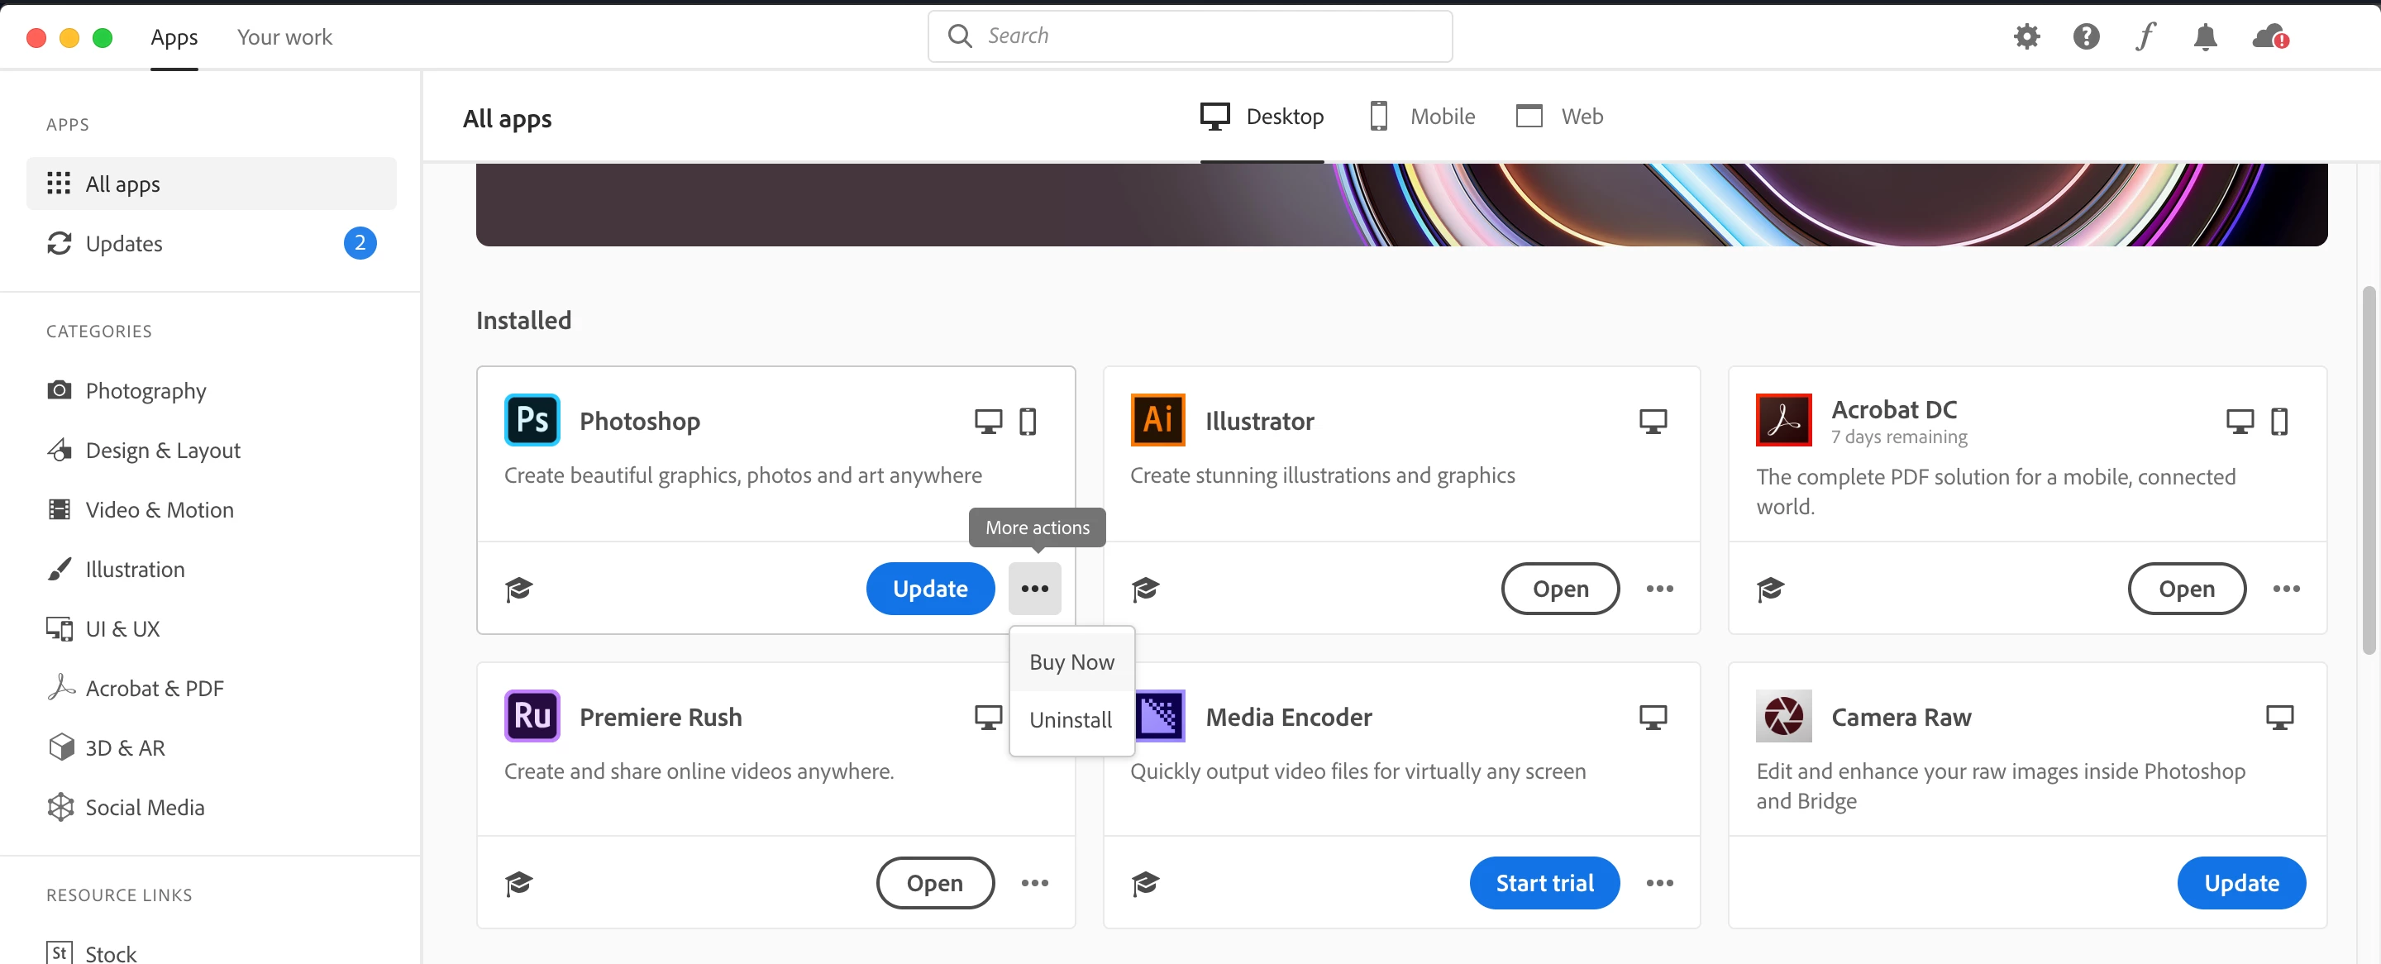Open the Photography category
Image resolution: width=2381 pixels, height=964 pixels.
pos(126,391)
